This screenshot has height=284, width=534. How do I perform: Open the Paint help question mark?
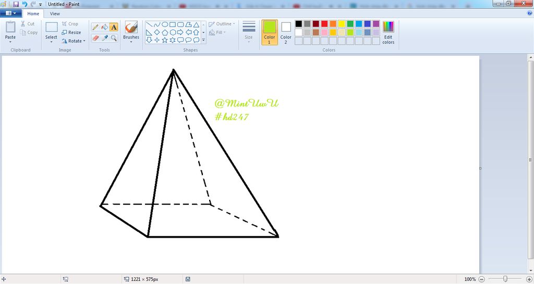click(x=529, y=13)
